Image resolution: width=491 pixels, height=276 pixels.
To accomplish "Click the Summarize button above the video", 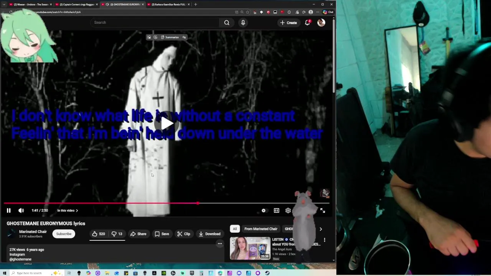I will (170, 37).
